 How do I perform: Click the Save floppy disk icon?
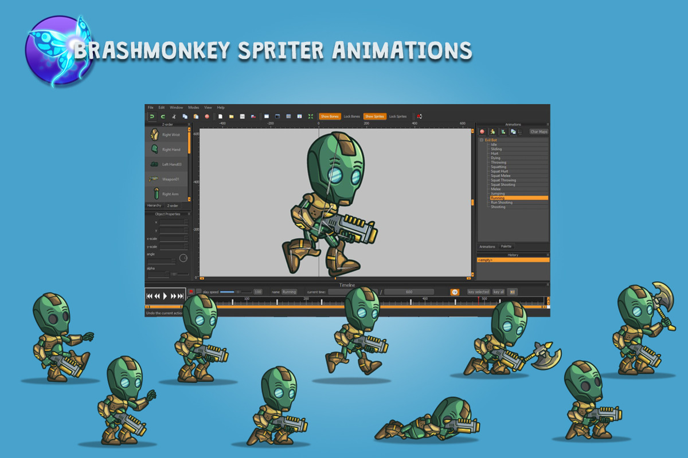tap(243, 116)
